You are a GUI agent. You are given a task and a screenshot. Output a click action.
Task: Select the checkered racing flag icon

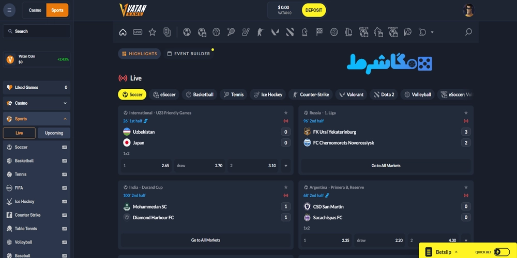(x=319, y=32)
